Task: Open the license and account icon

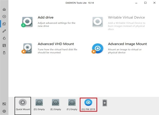Action: coord(4,104)
